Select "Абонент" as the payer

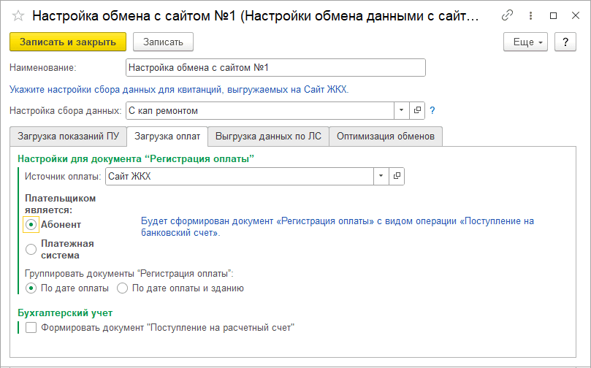31,225
